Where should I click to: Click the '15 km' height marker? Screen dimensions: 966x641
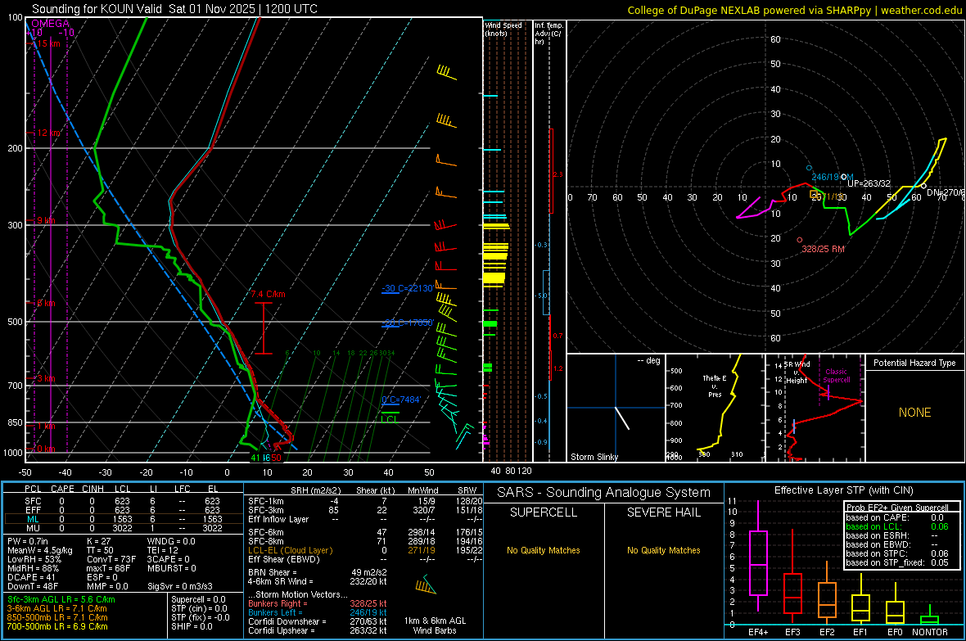(48, 43)
